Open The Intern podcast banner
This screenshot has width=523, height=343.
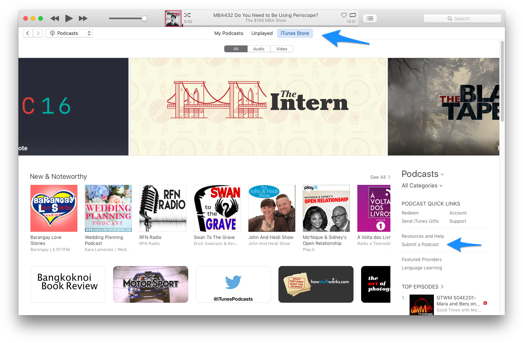pyautogui.click(x=258, y=106)
